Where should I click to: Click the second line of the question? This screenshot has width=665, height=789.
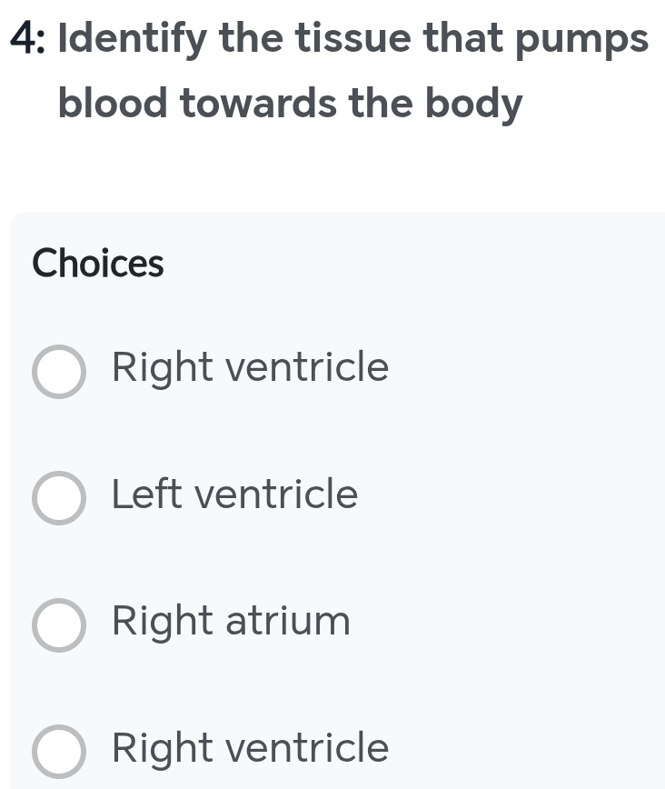(291, 103)
